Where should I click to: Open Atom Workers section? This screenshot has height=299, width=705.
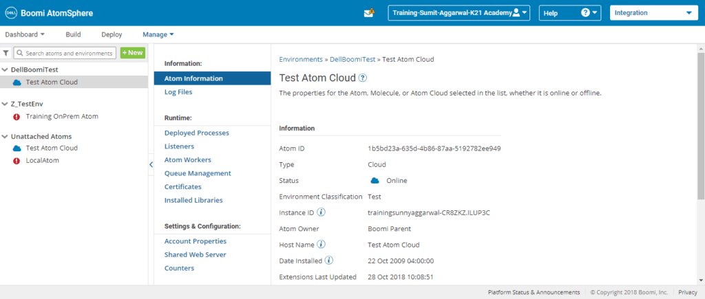click(x=187, y=160)
